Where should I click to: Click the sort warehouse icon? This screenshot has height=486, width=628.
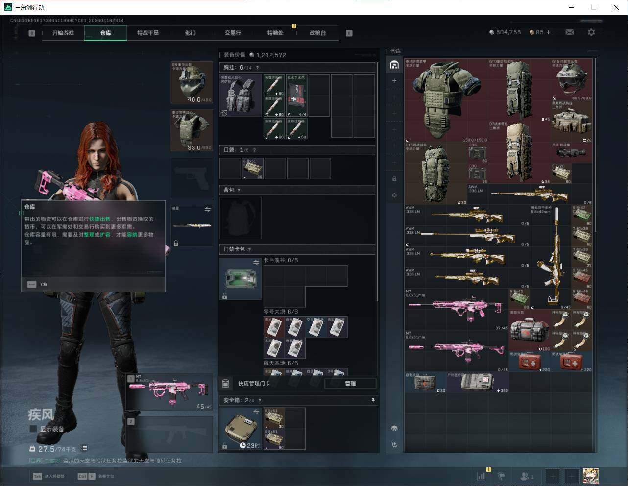[x=394, y=445]
